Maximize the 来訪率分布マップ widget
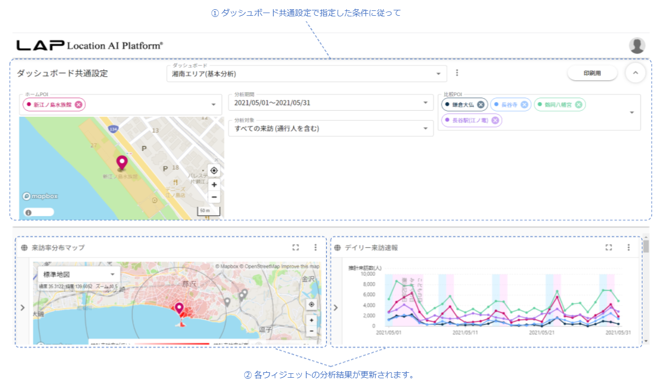Screen dimensions: 661x387 tap(296, 248)
